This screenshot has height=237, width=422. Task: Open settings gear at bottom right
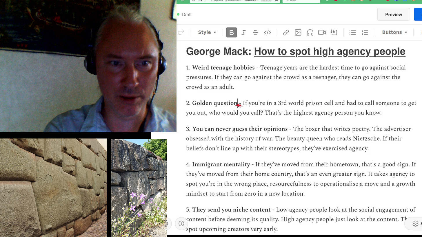pos(415,223)
